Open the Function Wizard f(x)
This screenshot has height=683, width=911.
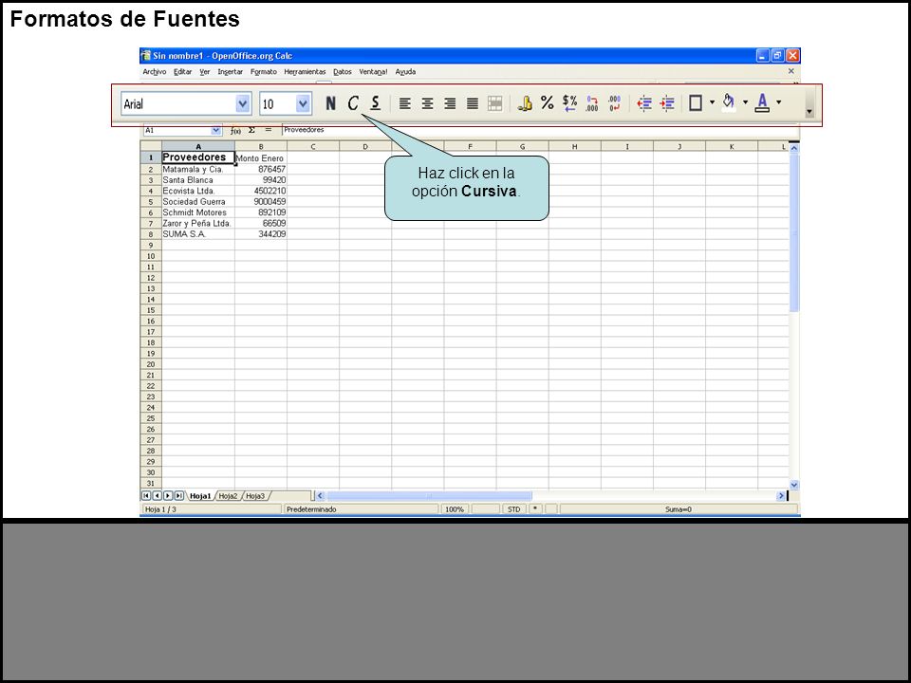click(x=235, y=131)
